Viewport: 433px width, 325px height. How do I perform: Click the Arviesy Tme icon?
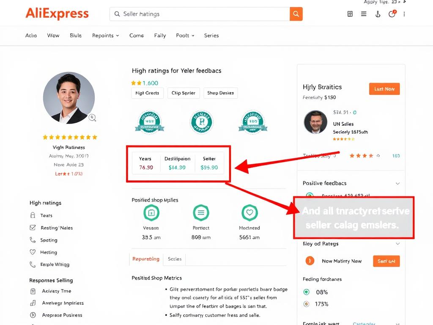tap(33, 291)
